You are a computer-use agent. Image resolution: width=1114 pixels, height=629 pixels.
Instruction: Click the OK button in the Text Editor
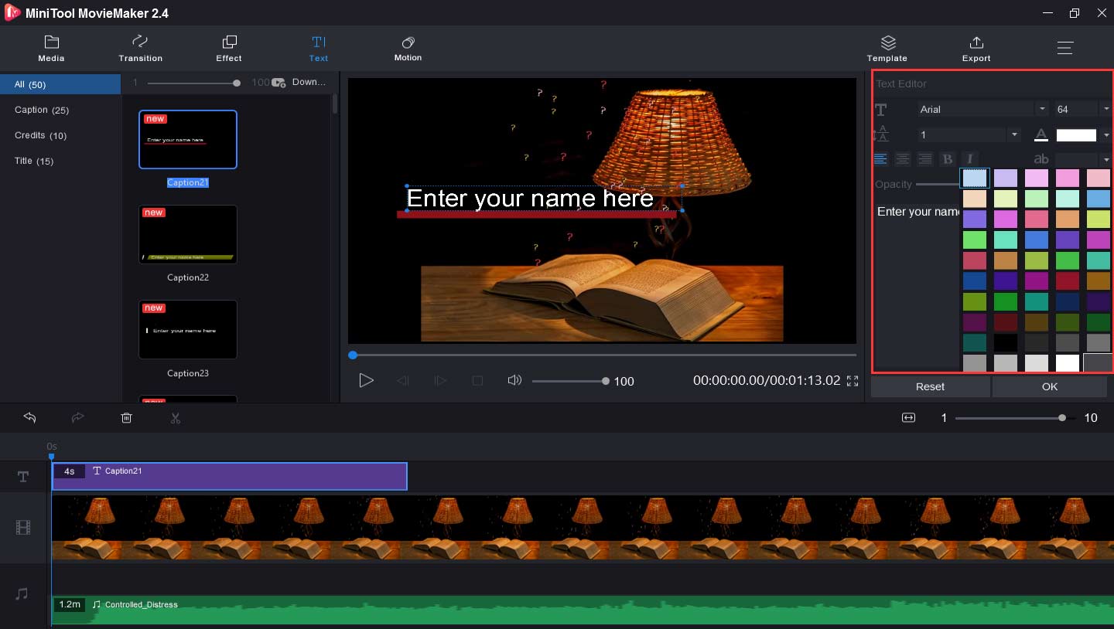coord(1049,386)
